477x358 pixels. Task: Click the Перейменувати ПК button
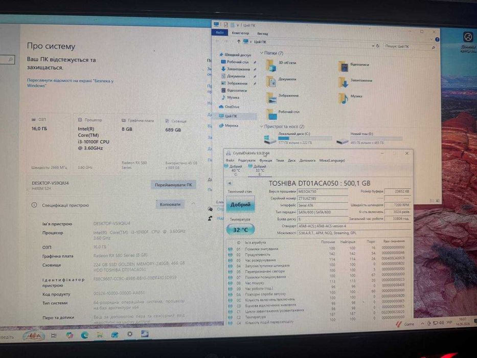click(x=173, y=185)
